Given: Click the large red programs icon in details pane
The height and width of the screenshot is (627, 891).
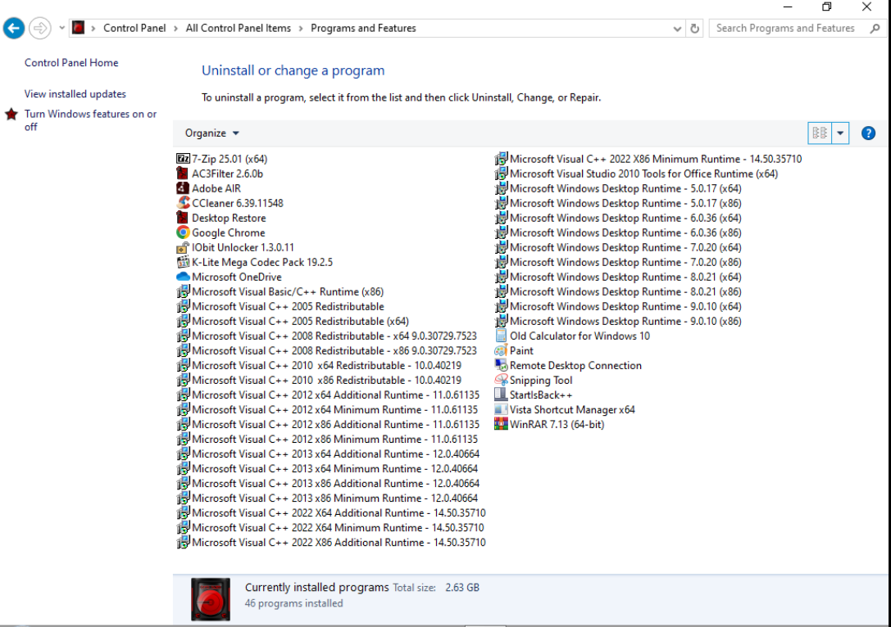Looking at the screenshot, I should coord(211,599).
